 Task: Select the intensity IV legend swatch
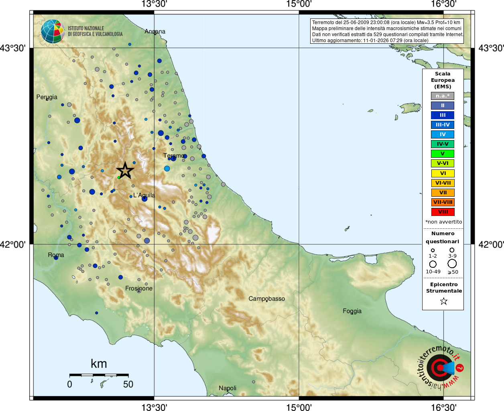pos(443,134)
